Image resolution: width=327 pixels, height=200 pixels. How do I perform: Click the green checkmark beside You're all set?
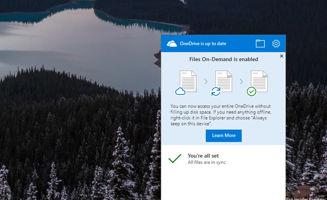[x=175, y=159]
